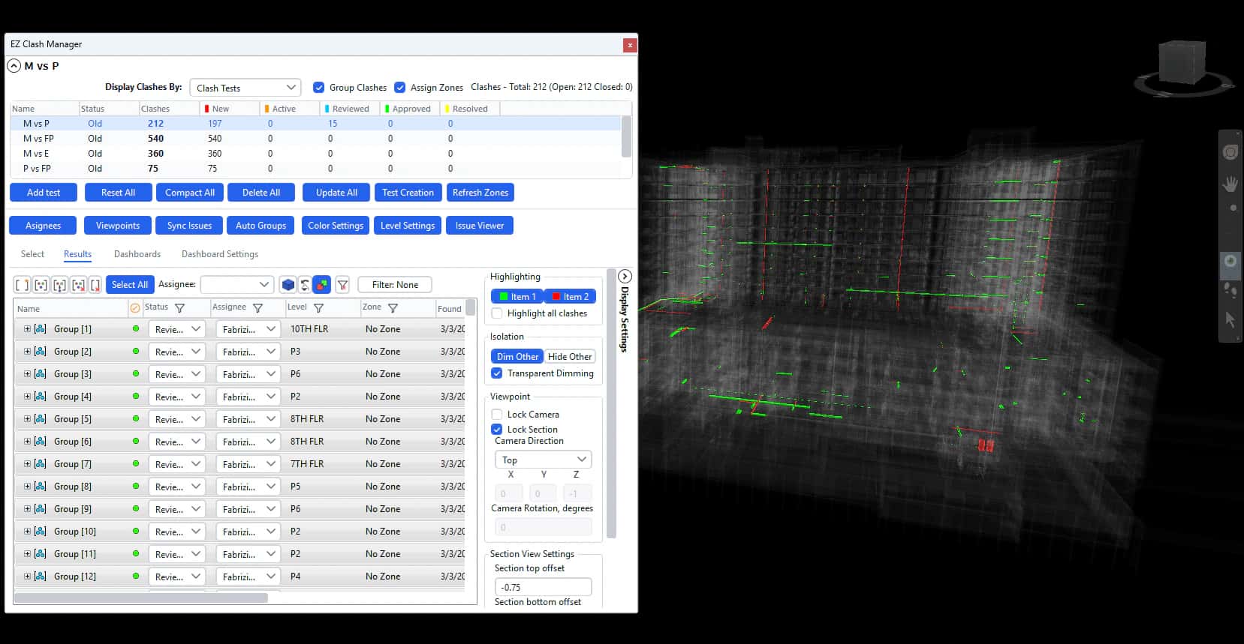The image size is (1244, 644).
Task: Open Color Settings
Action: (336, 226)
